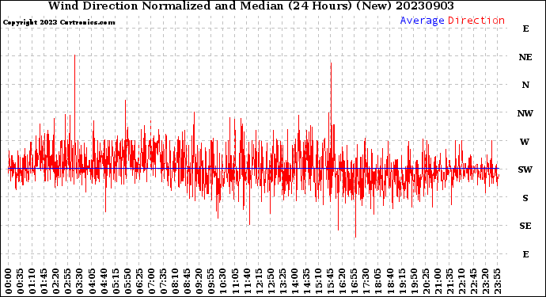This screenshot has height=297, width=546.
Task: Click the 'NE' direction axis label
Action: [525, 57]
